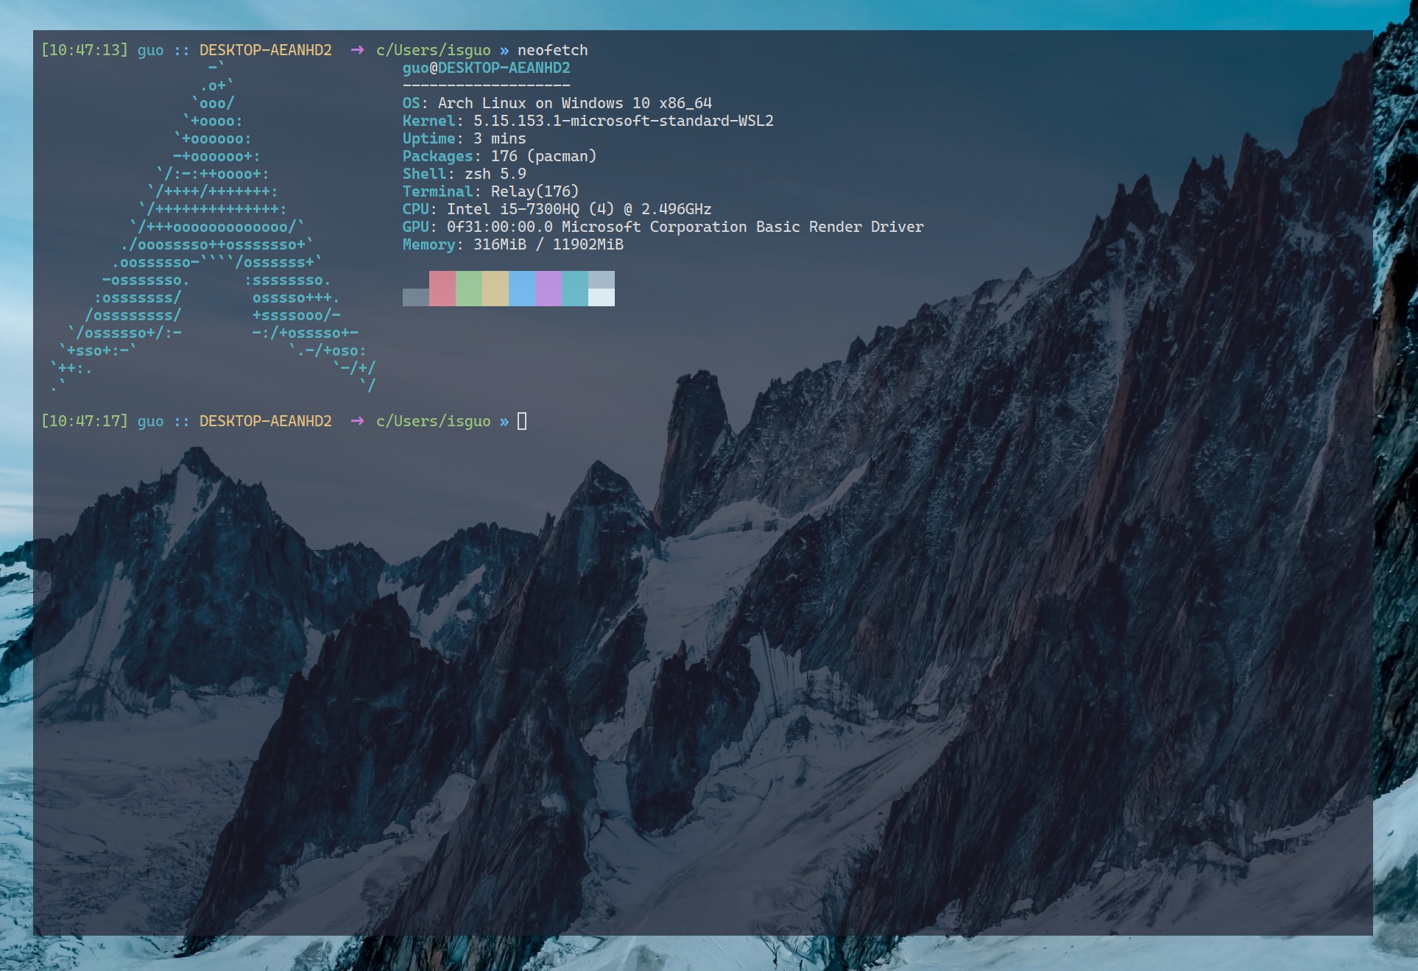Click the Uptime line '3 mins'
1418x971 pixels.
point(464,138)
